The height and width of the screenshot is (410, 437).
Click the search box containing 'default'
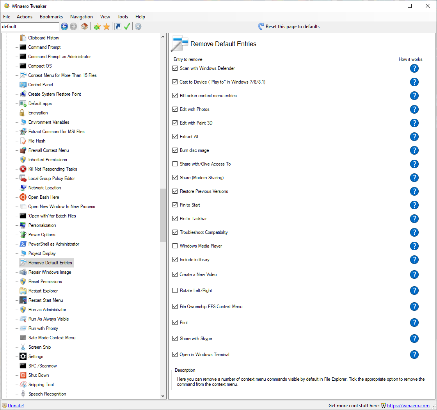tap(30, 27)
